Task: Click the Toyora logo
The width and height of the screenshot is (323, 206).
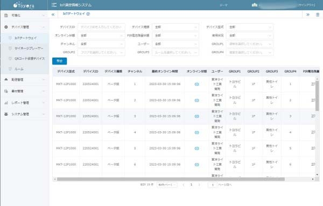Action: click(24, 5)
